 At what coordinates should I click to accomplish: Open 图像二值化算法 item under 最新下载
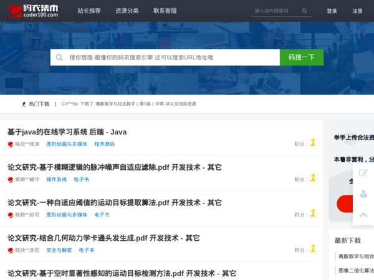(356, 271)
